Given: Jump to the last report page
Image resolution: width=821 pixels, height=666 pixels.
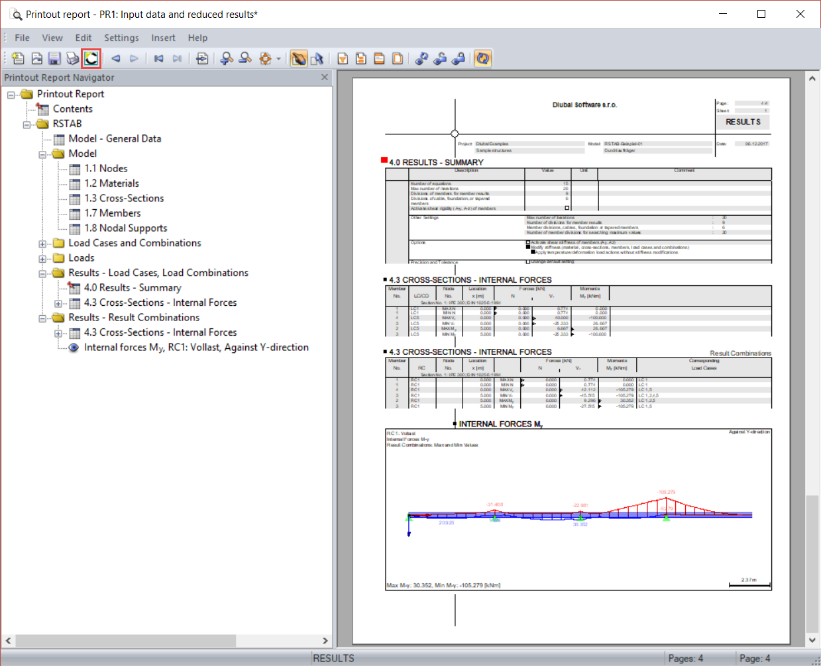Looking at the screenshot, I should (176, 58).
